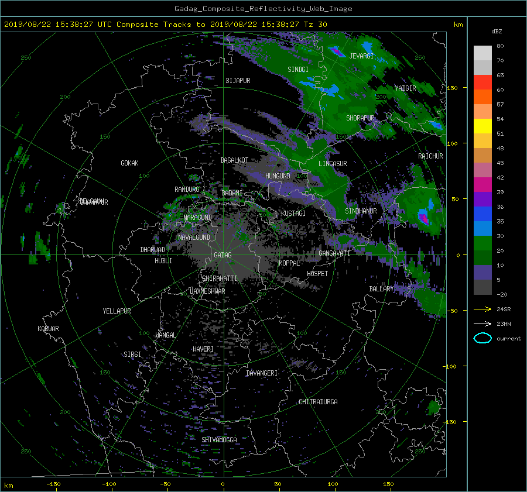Click the DAVANGERI label
Viewport: 527px width, 492px height.
(x=262, y=373)
